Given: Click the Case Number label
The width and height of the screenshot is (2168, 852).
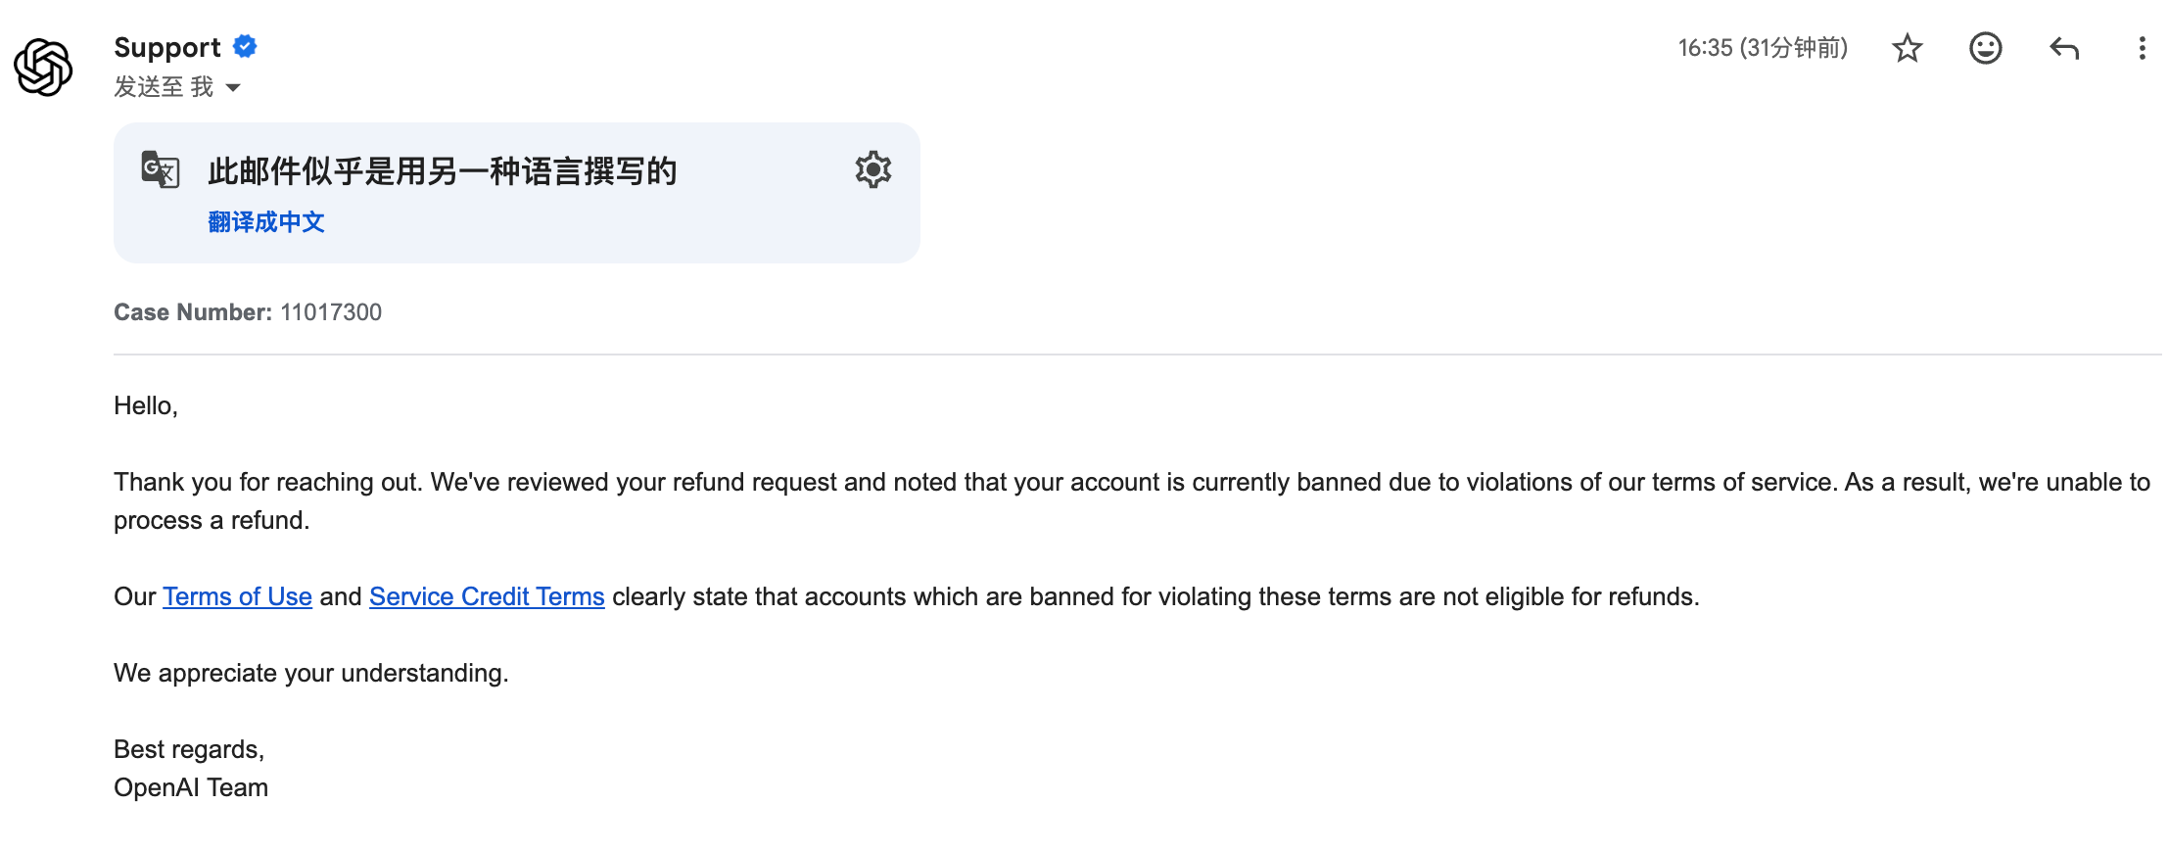Looking at the screenshot, I should (x=193, y=312).
